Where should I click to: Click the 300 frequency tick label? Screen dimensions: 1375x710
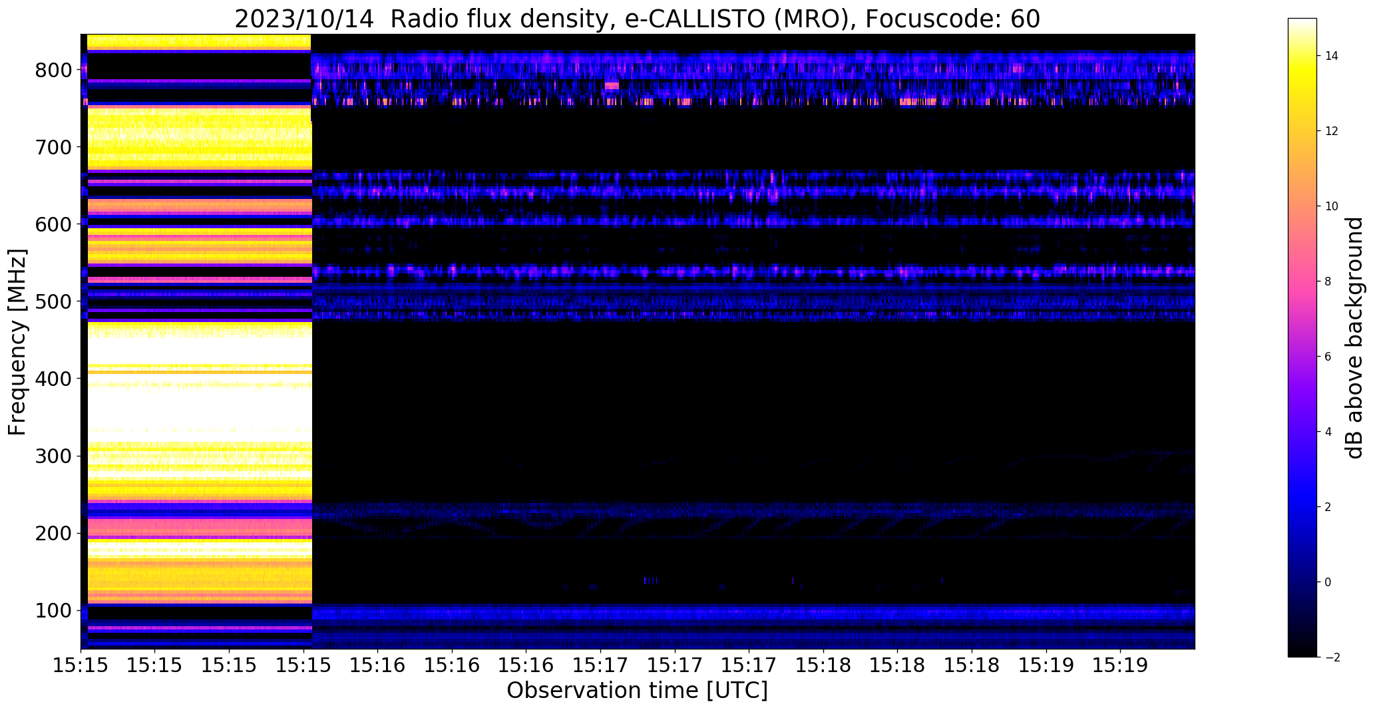(53, 456)
